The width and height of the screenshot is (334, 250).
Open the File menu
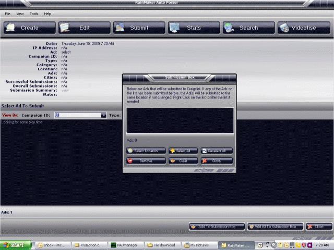click(8, 14)
